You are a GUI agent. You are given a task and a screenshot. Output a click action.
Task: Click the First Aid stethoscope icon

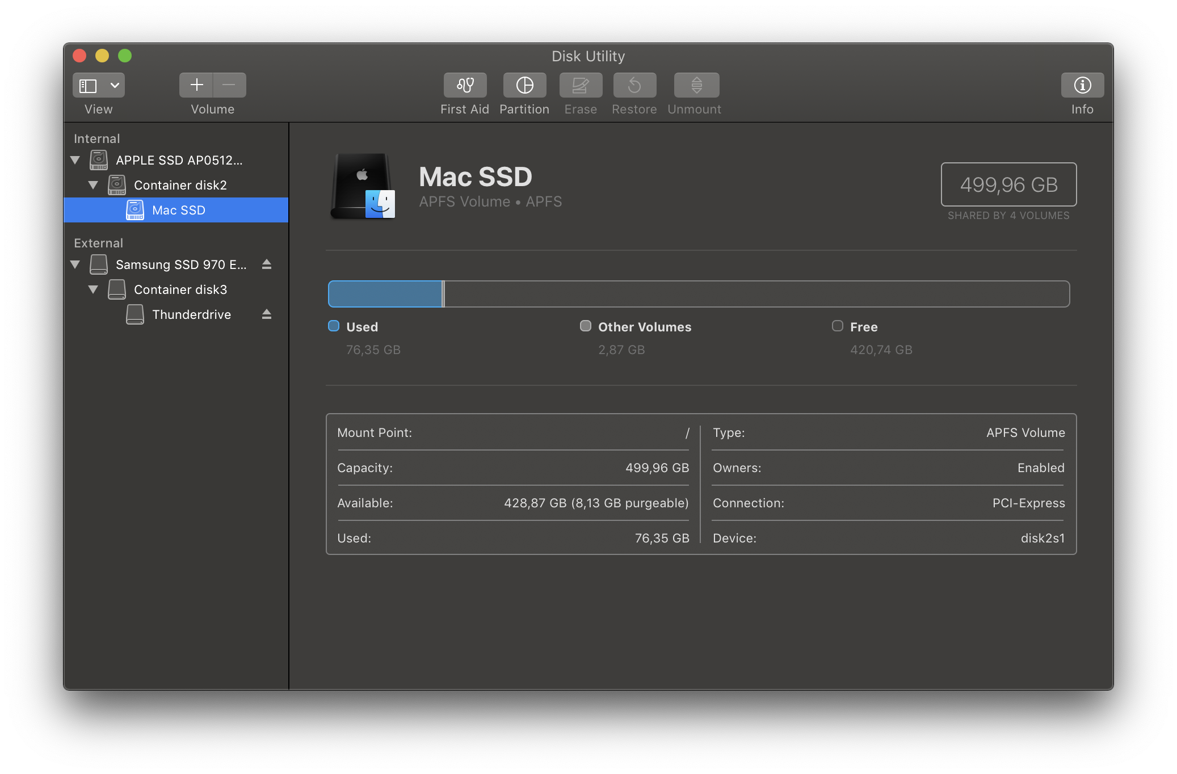pos(465,85)
